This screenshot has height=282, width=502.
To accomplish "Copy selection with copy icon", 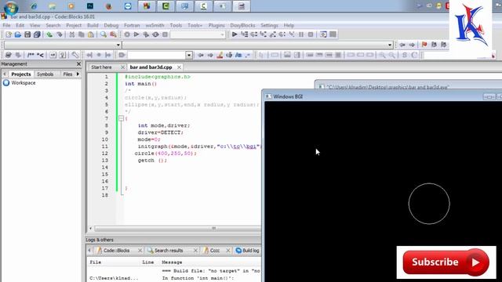I will click(82, 34).
